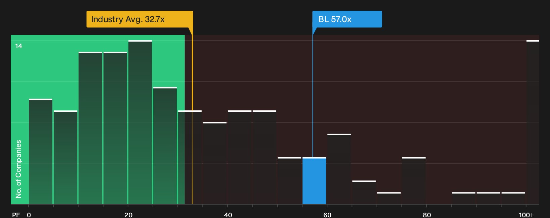This screenshot has width=550, height=218.
Task: Click the '20' x-axis tick label
Action: point(128,215)
